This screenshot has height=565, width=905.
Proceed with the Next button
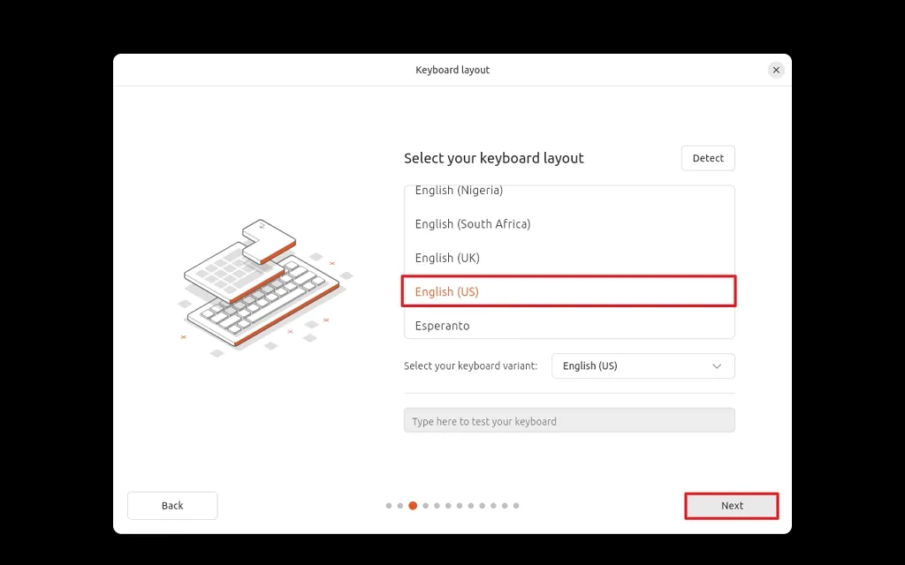pos(732,506)
